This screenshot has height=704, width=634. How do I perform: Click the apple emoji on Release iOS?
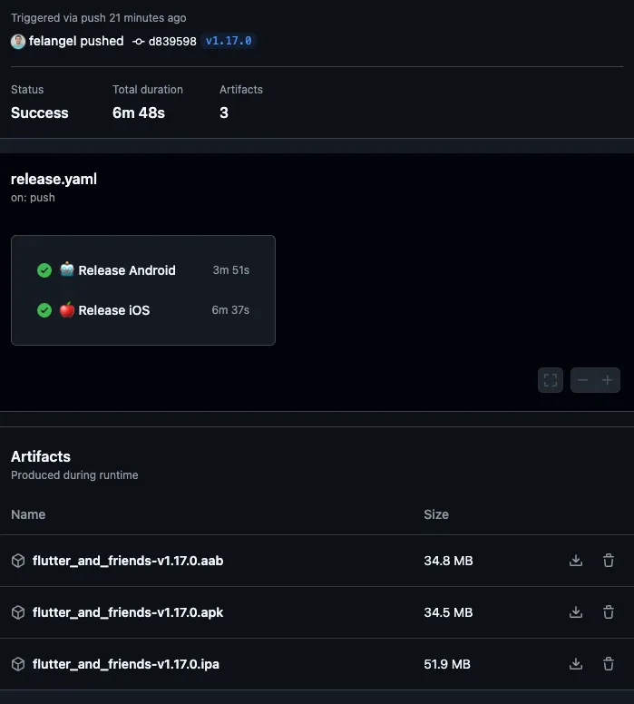(x=67, y=309)
